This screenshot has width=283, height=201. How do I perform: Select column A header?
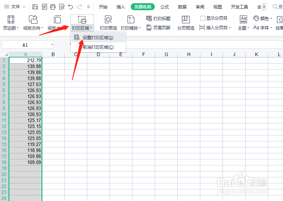25,54
